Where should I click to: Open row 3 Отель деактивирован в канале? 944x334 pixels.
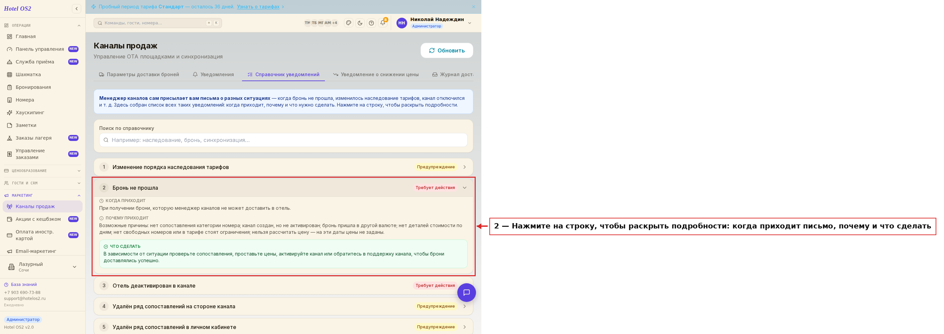click(x=283, y=286)
